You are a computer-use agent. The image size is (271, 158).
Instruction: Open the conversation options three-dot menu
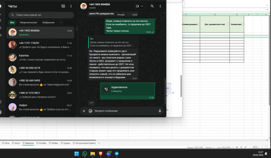(x=160, y=6)
